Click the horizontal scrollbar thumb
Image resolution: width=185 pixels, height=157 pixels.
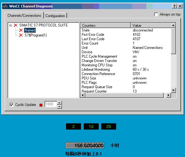(125, 95)
